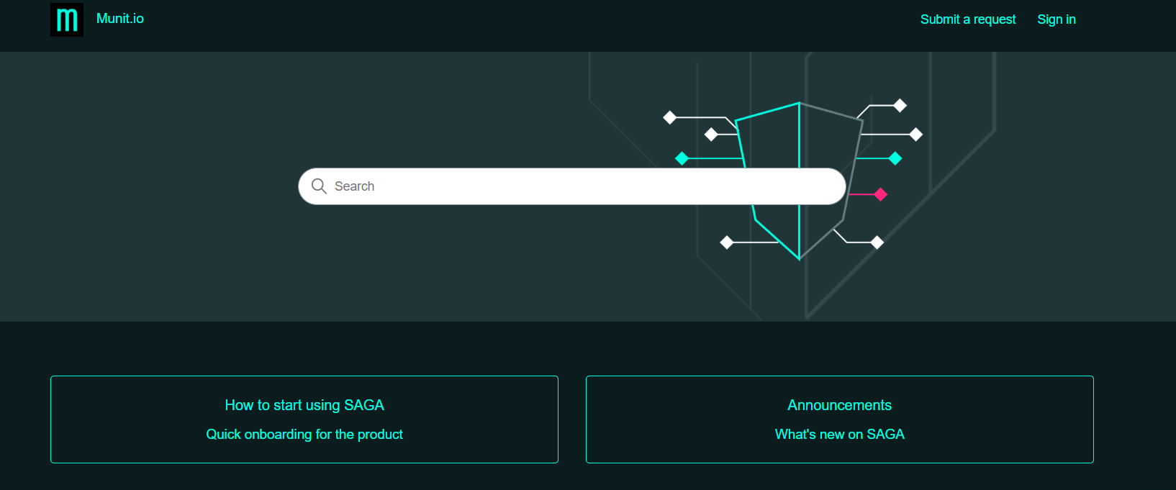Open the Announcements card

[840, 419]
